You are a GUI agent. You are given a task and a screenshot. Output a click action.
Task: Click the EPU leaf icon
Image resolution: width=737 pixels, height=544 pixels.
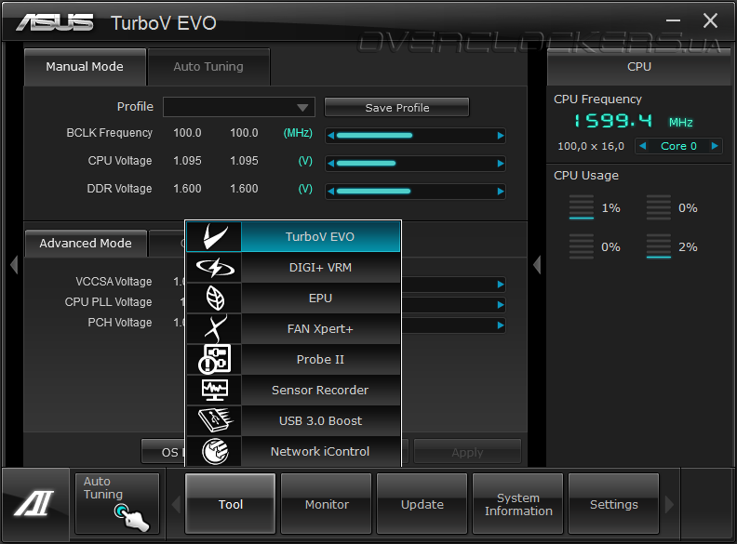[214, 299]
